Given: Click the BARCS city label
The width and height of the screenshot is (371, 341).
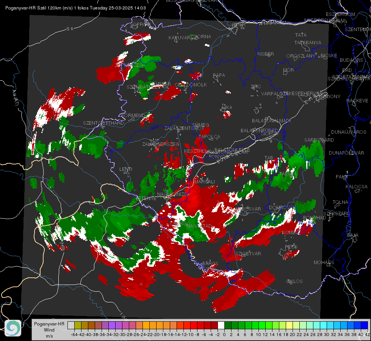Looking at the screenshot, I should click(210, 263).
